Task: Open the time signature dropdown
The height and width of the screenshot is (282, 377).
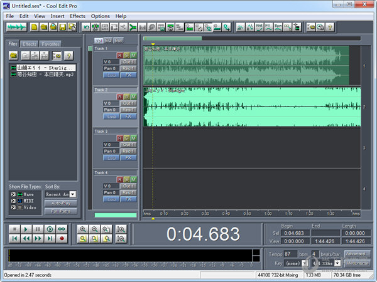Action: (x=337, y=263)
